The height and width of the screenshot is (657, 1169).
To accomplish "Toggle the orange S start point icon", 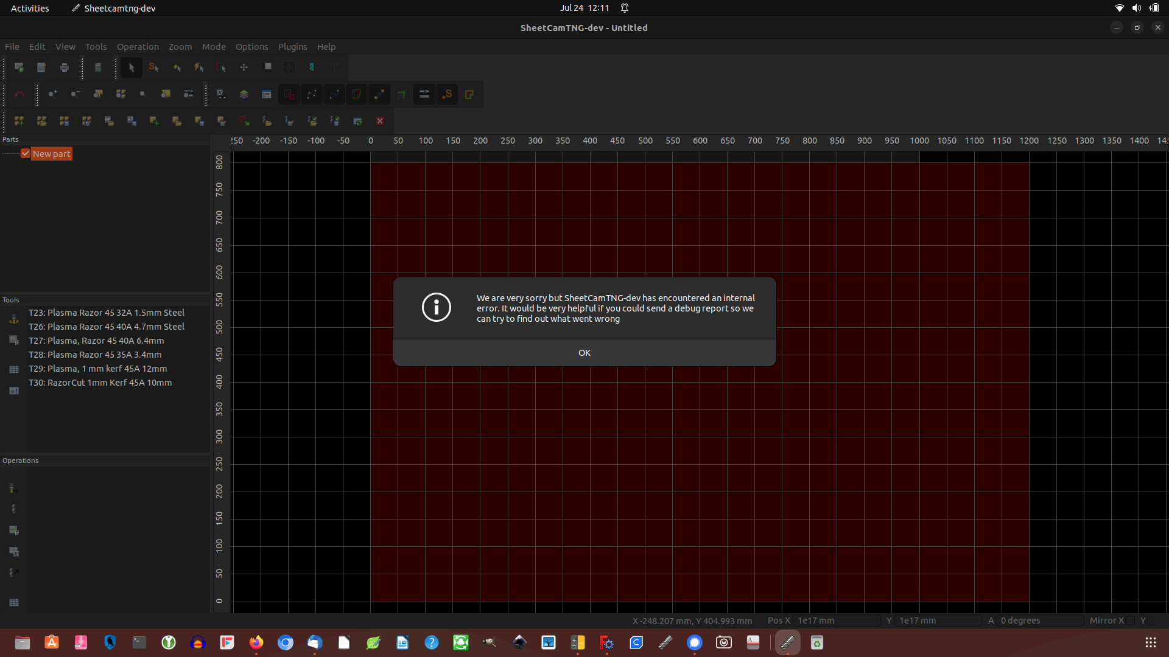I will (447, 94).
